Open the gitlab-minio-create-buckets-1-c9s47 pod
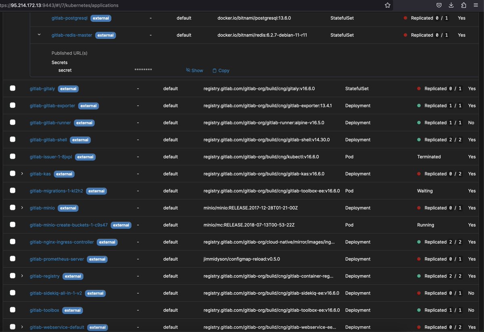The height and width of the screenshot is (332, 484). (x=69, y=225)
